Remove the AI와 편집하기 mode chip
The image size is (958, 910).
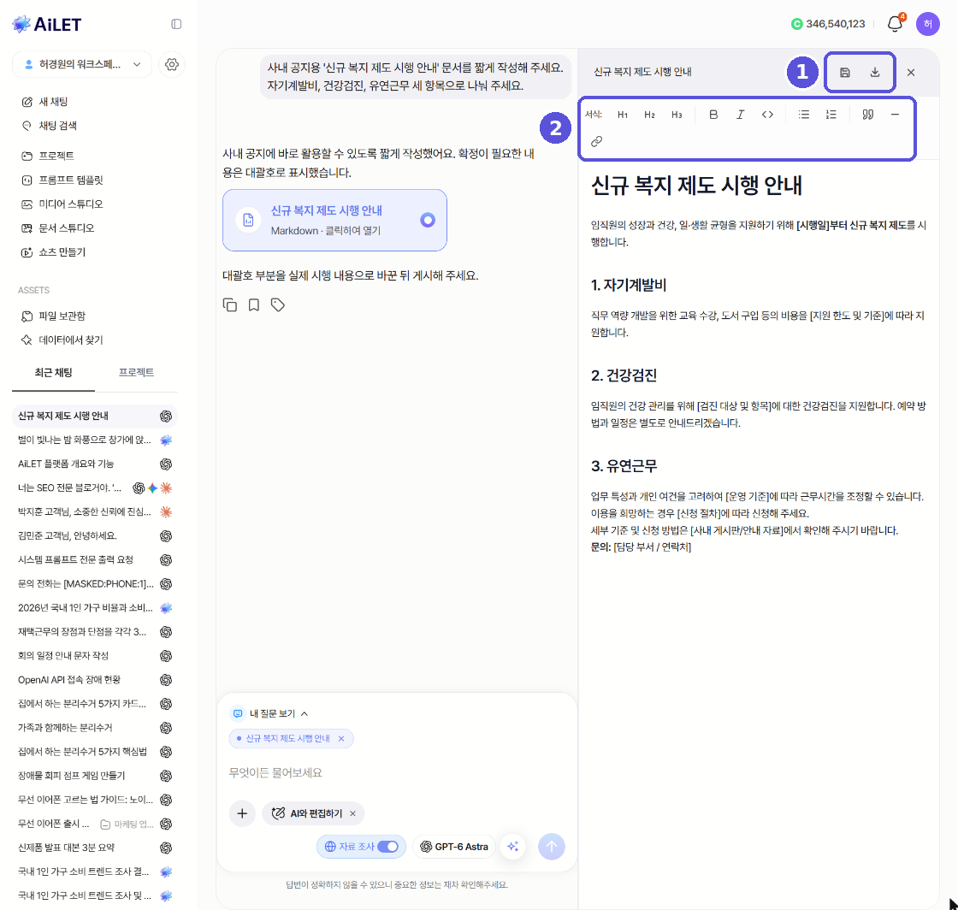tap(352, 813)
